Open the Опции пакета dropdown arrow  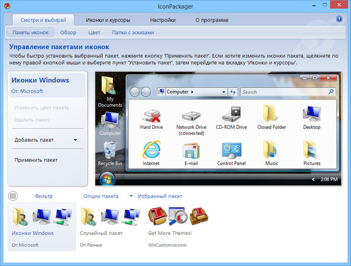pyautogui.click(x=131, y=196)
